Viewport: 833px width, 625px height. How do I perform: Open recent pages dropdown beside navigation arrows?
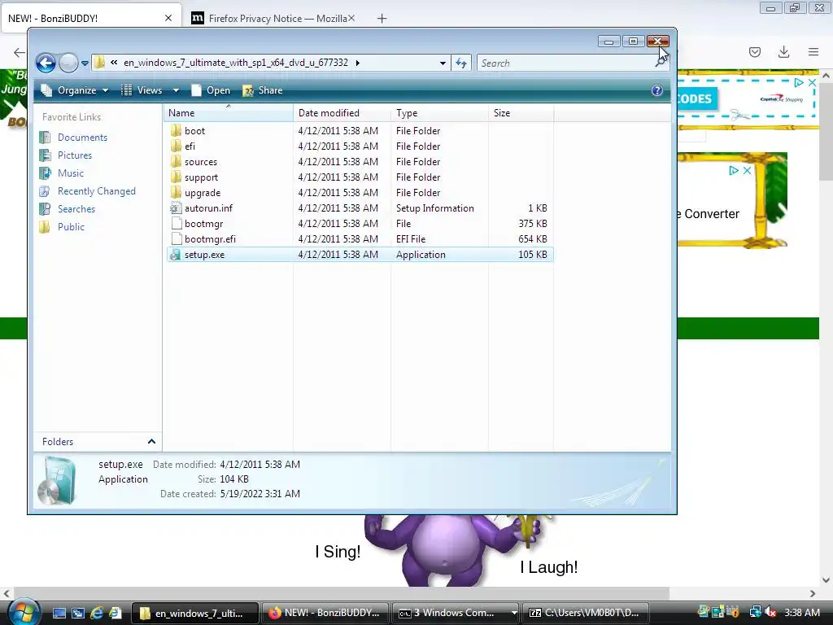pos(85,63)
